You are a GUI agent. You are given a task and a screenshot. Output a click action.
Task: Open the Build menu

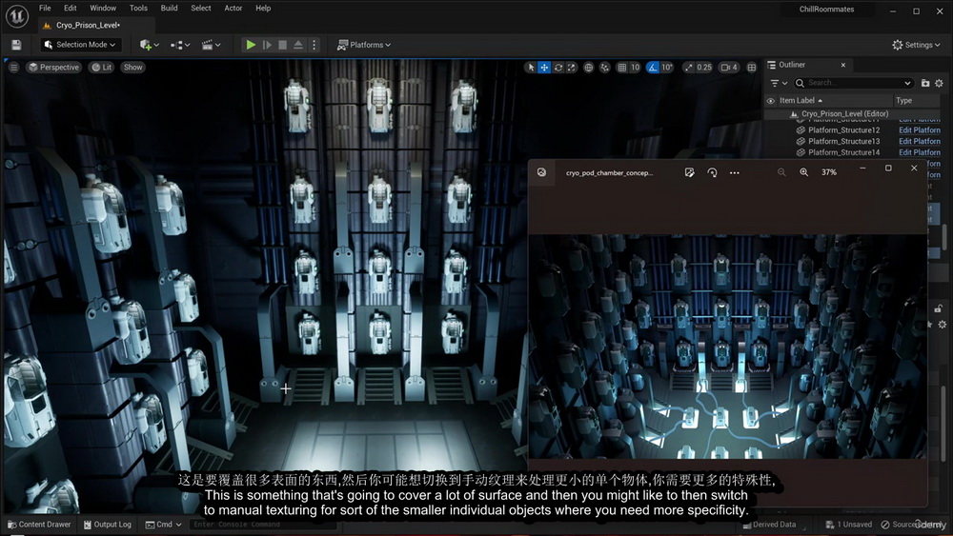click(x=169, y=8)
